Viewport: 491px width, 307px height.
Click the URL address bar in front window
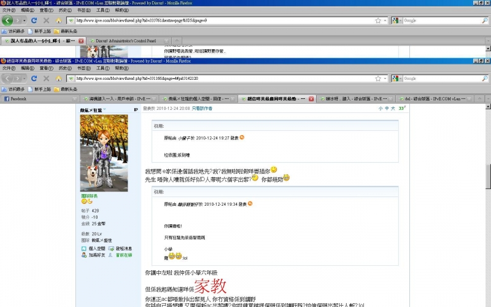[227, 79]
